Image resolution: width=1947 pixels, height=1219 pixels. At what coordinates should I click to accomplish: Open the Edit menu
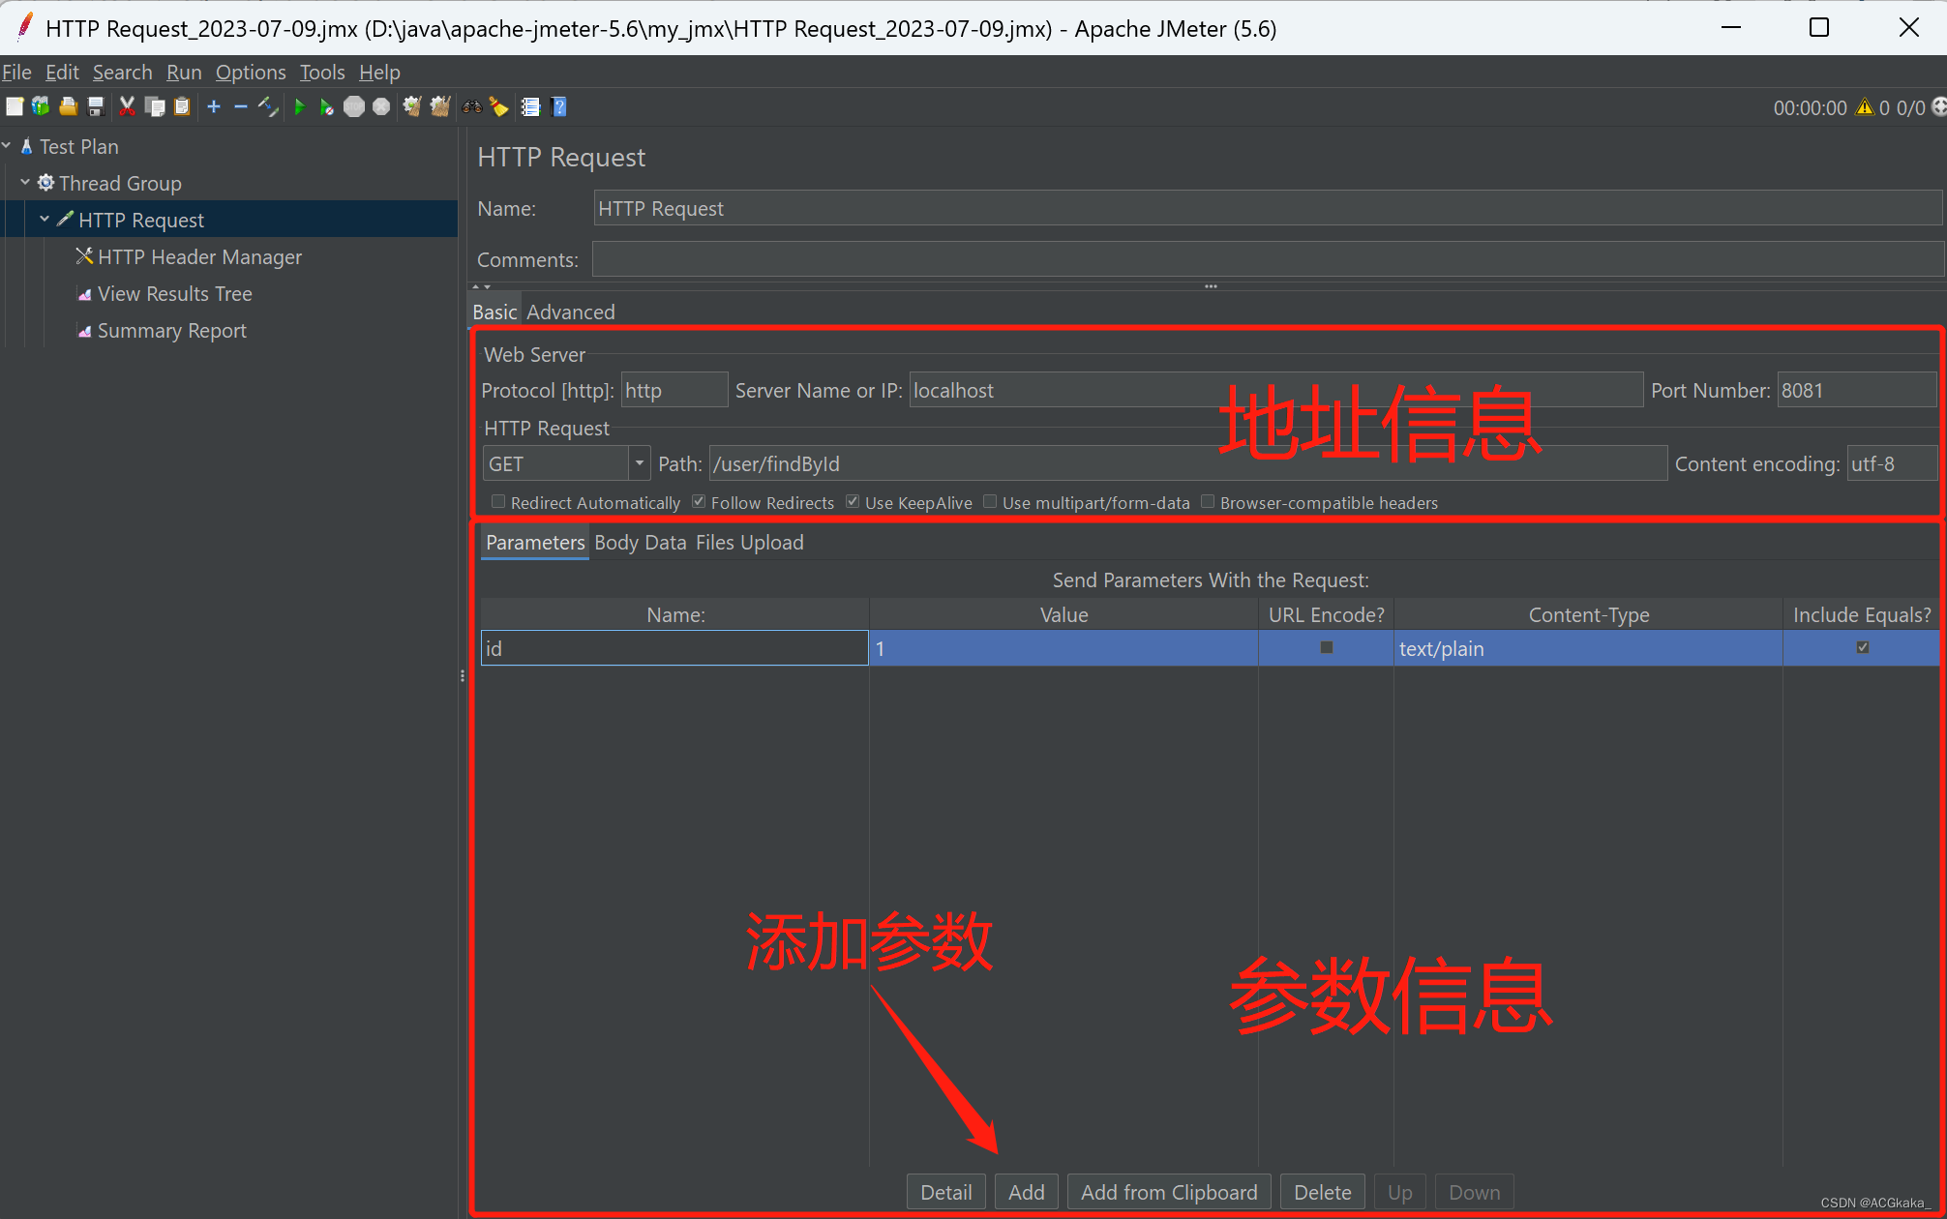(62, 72)
